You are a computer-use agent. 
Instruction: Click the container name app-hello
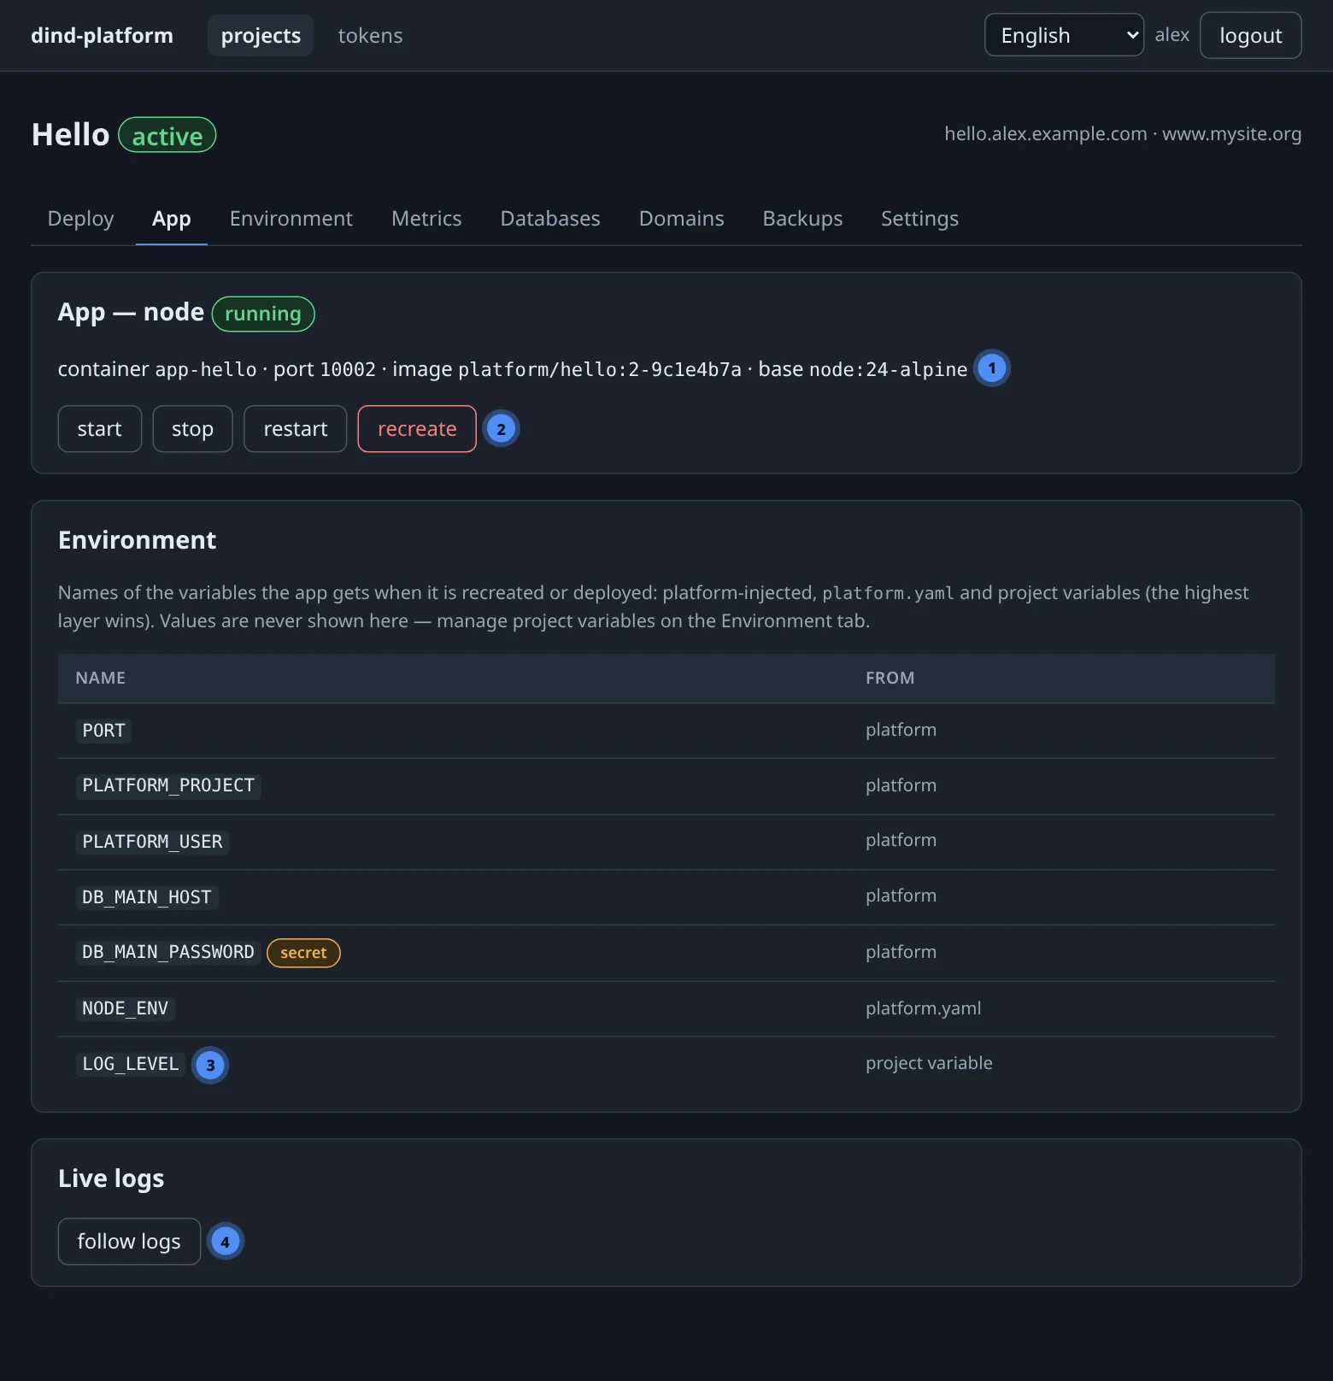(206, 369)
